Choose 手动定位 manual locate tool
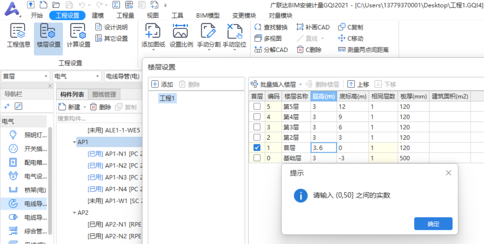 (x=234, y=36)
